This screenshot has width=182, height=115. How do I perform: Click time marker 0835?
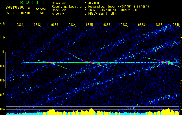tap(89, 25)
